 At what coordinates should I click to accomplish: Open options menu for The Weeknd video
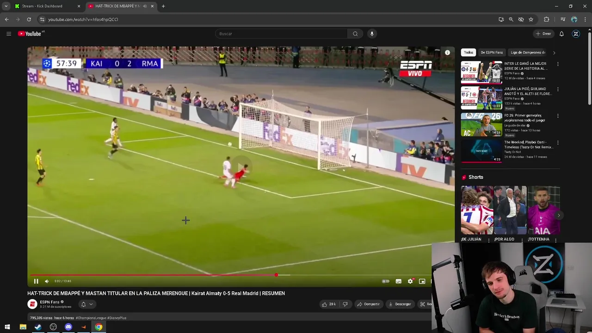[558, 142]
